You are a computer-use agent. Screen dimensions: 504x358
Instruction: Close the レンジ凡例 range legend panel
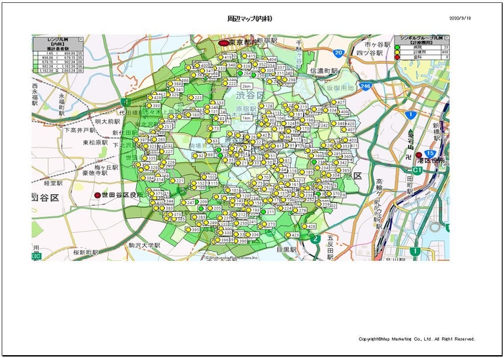click(81, 38)
